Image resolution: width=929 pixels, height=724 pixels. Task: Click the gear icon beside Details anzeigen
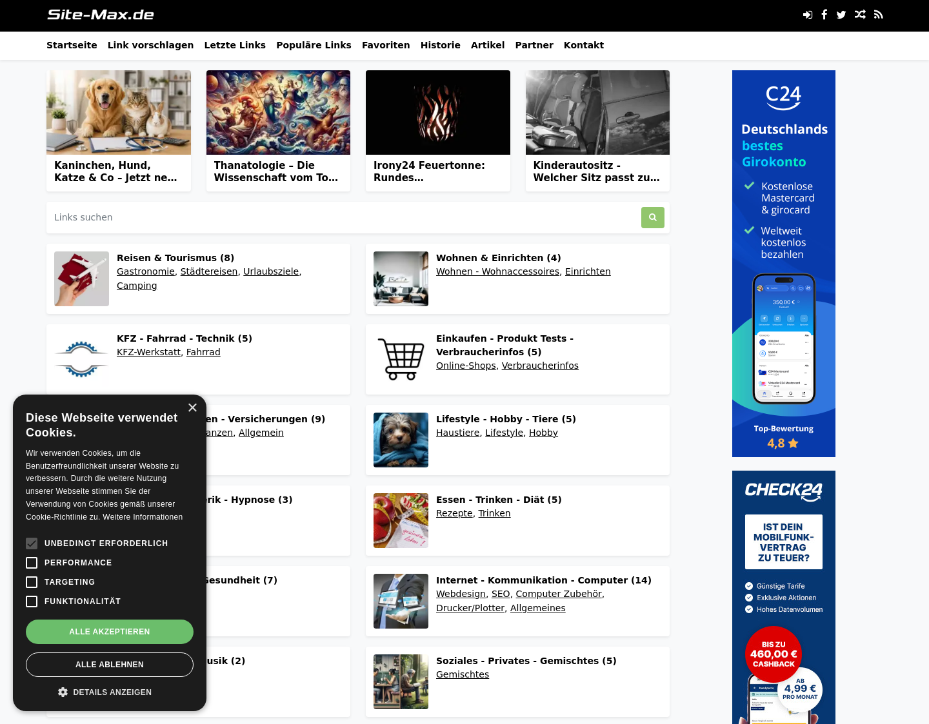pos(63,692)
